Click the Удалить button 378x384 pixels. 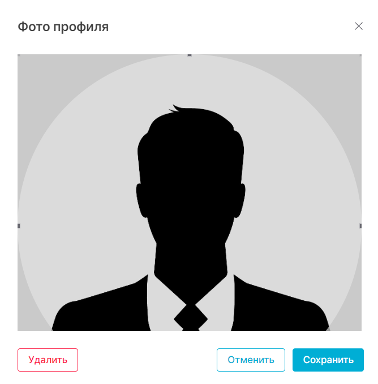pos(48,360)
